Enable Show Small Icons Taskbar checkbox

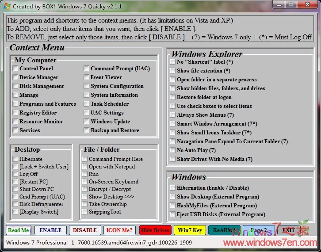[x=173, y=133]
